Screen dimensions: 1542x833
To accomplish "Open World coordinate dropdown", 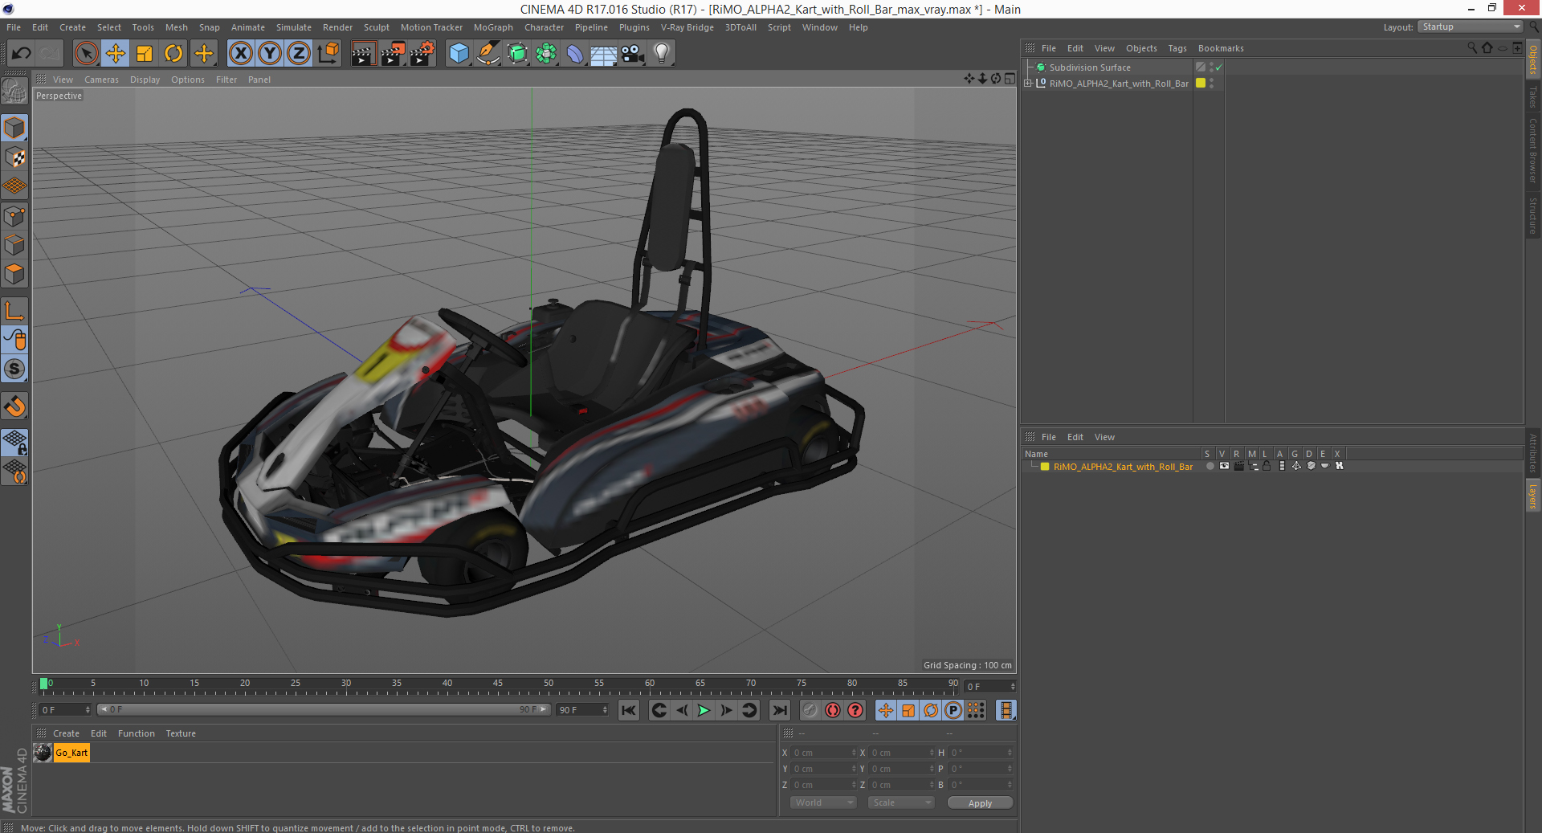I will tap(823, 802).
